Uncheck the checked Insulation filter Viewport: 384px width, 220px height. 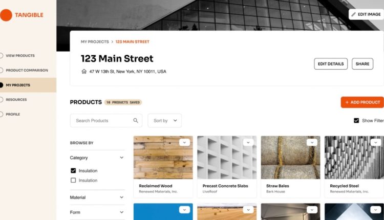73,170
